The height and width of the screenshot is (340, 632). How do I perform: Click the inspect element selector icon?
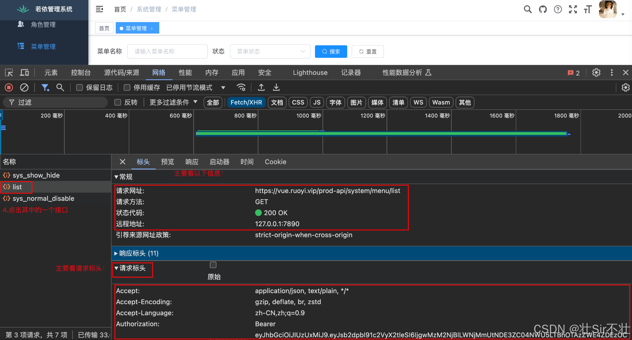point(9,72)
